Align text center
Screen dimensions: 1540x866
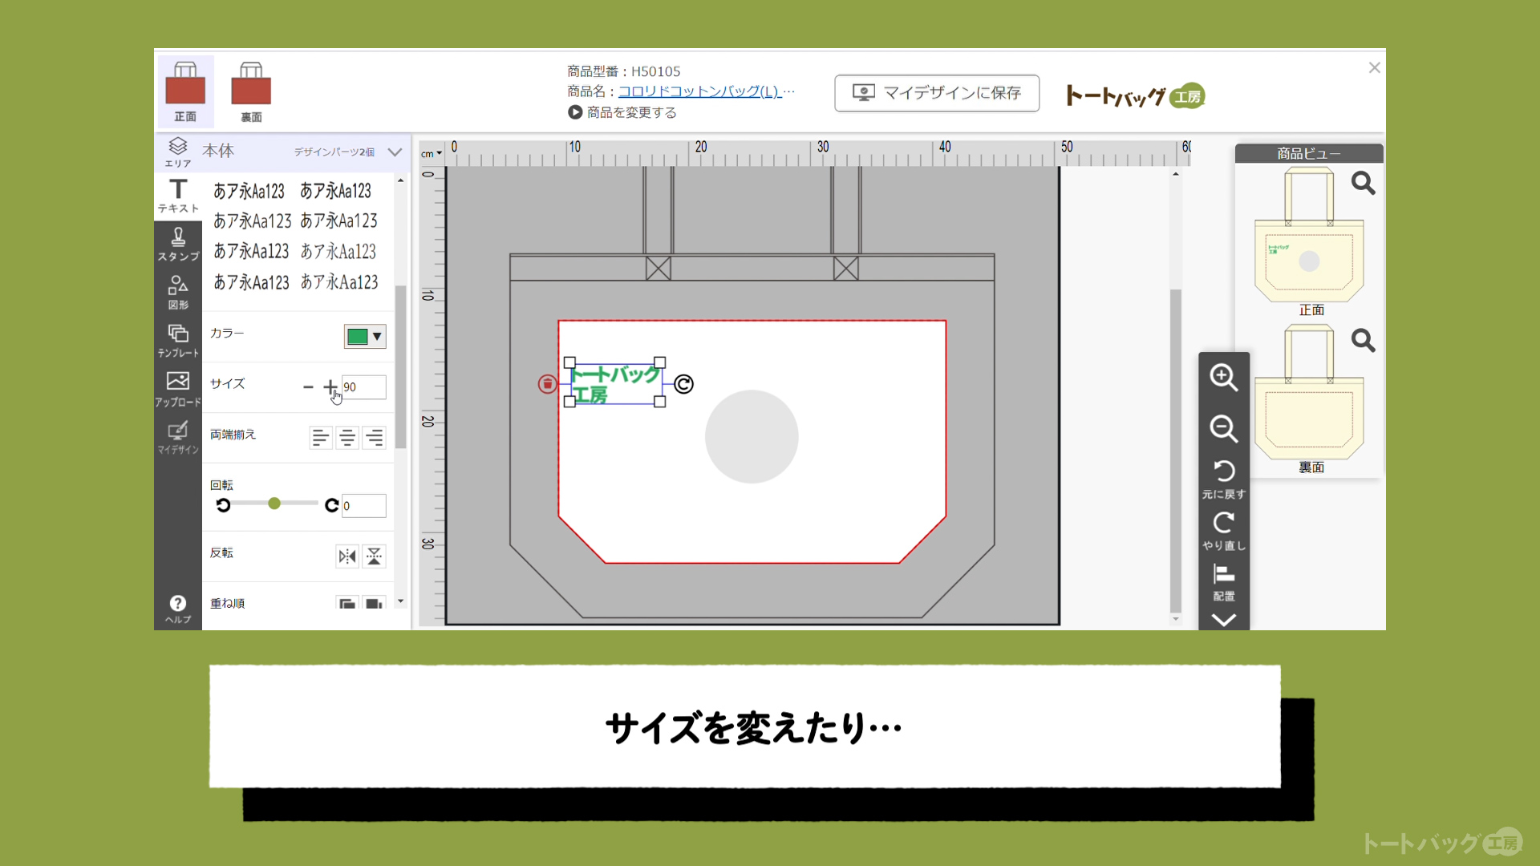[x=347, y=438]
